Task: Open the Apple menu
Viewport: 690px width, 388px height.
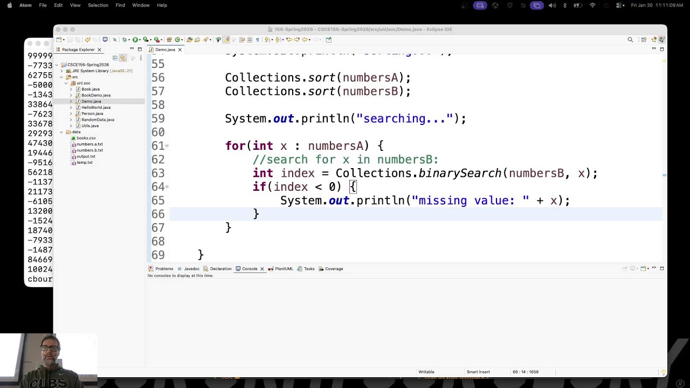Action: (x=9, y=5)
